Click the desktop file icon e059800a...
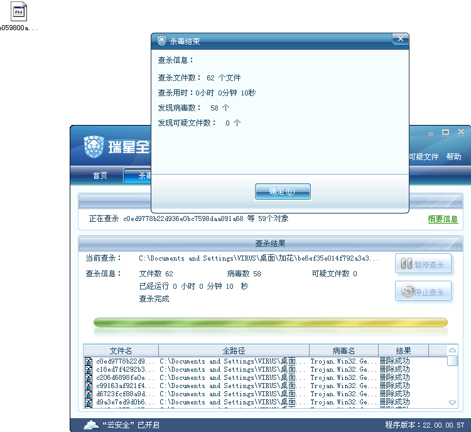471x432 pixels. [x=19, y=11]
